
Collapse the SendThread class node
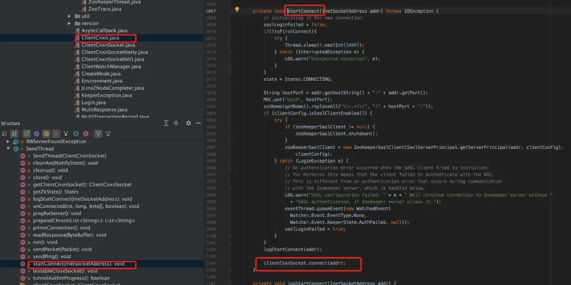[8, 149]
